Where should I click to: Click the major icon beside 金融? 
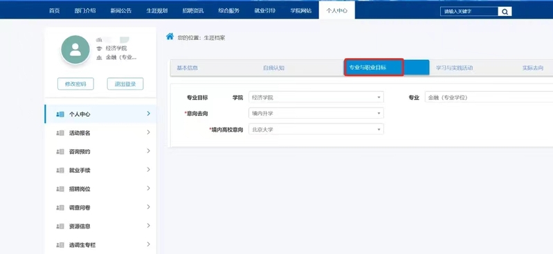coord(99,57)
